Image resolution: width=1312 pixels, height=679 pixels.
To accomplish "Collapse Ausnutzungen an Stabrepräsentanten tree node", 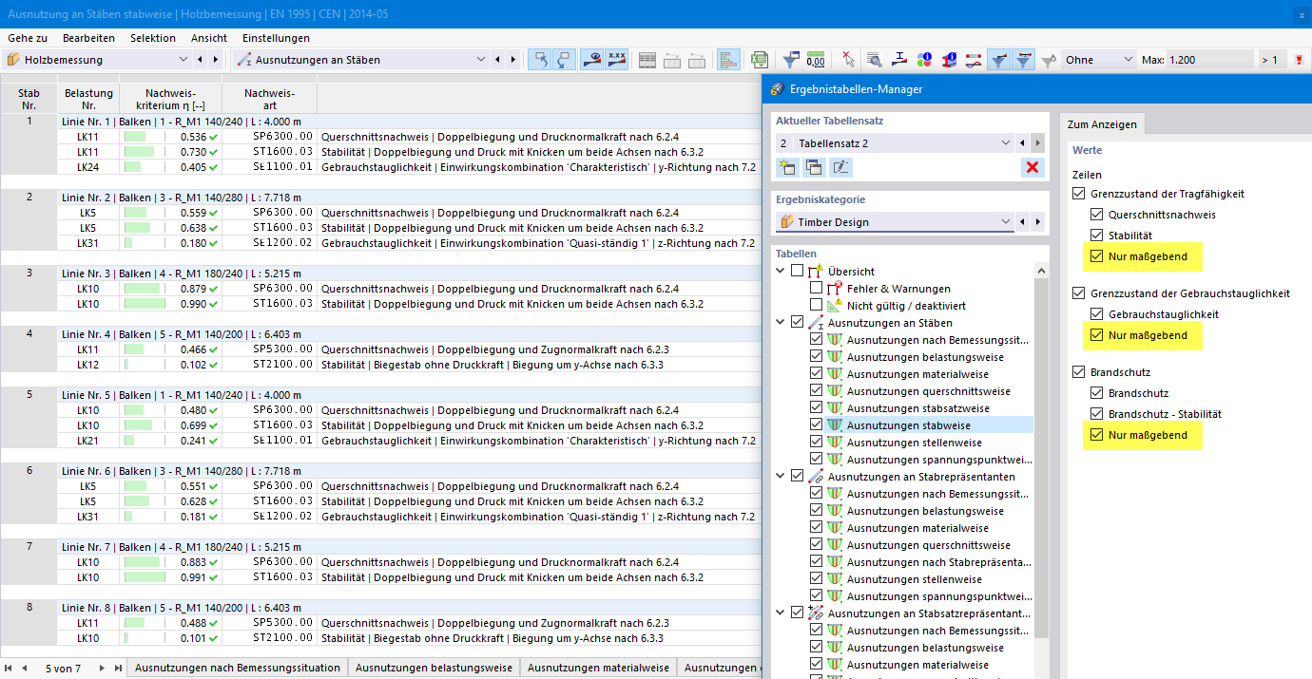I will (x=781, y=477).
